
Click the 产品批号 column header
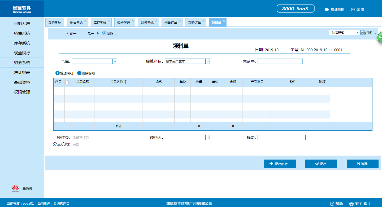(x=257, y=82)
